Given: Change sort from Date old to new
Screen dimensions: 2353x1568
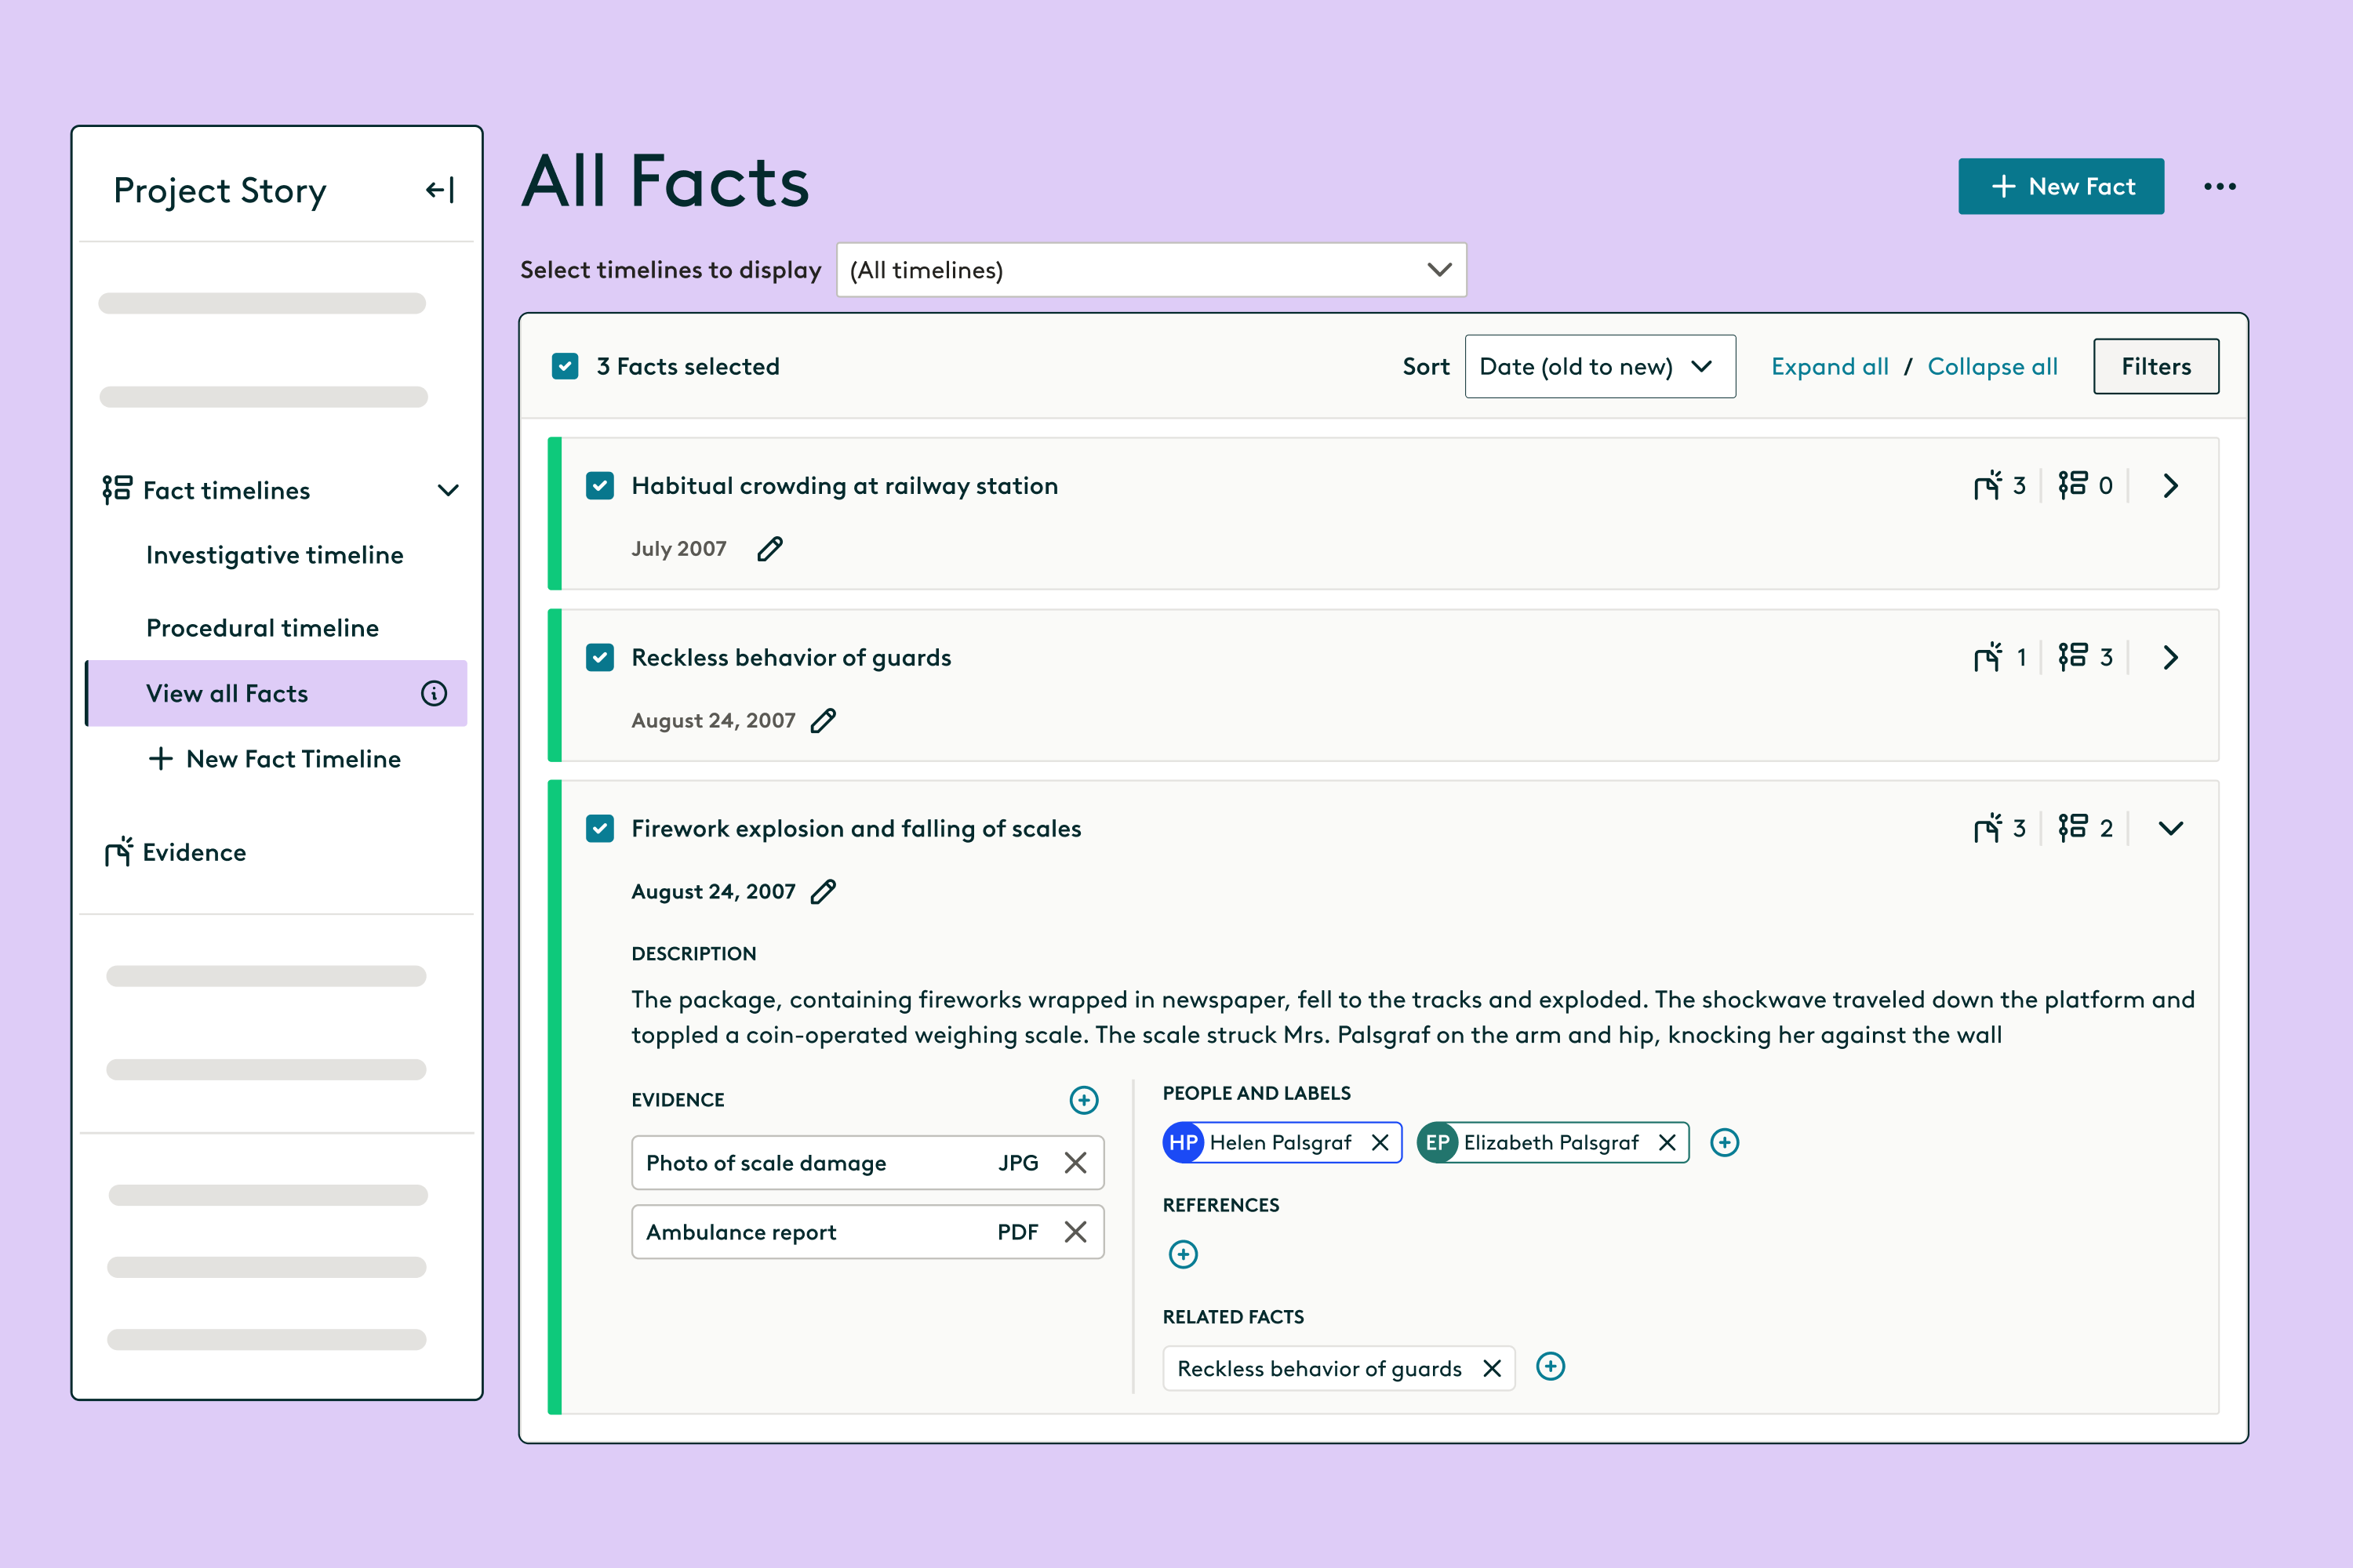Looking at the screenshot, I should coord(1600,366).
